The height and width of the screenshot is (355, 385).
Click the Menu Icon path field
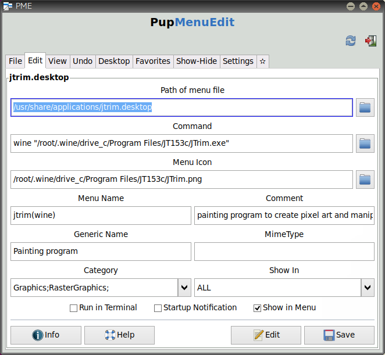click(181, 180)
